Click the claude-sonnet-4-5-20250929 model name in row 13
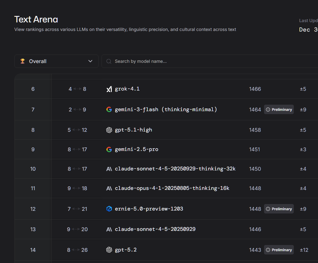Screen dimensions: 318x263 (155, 229)
